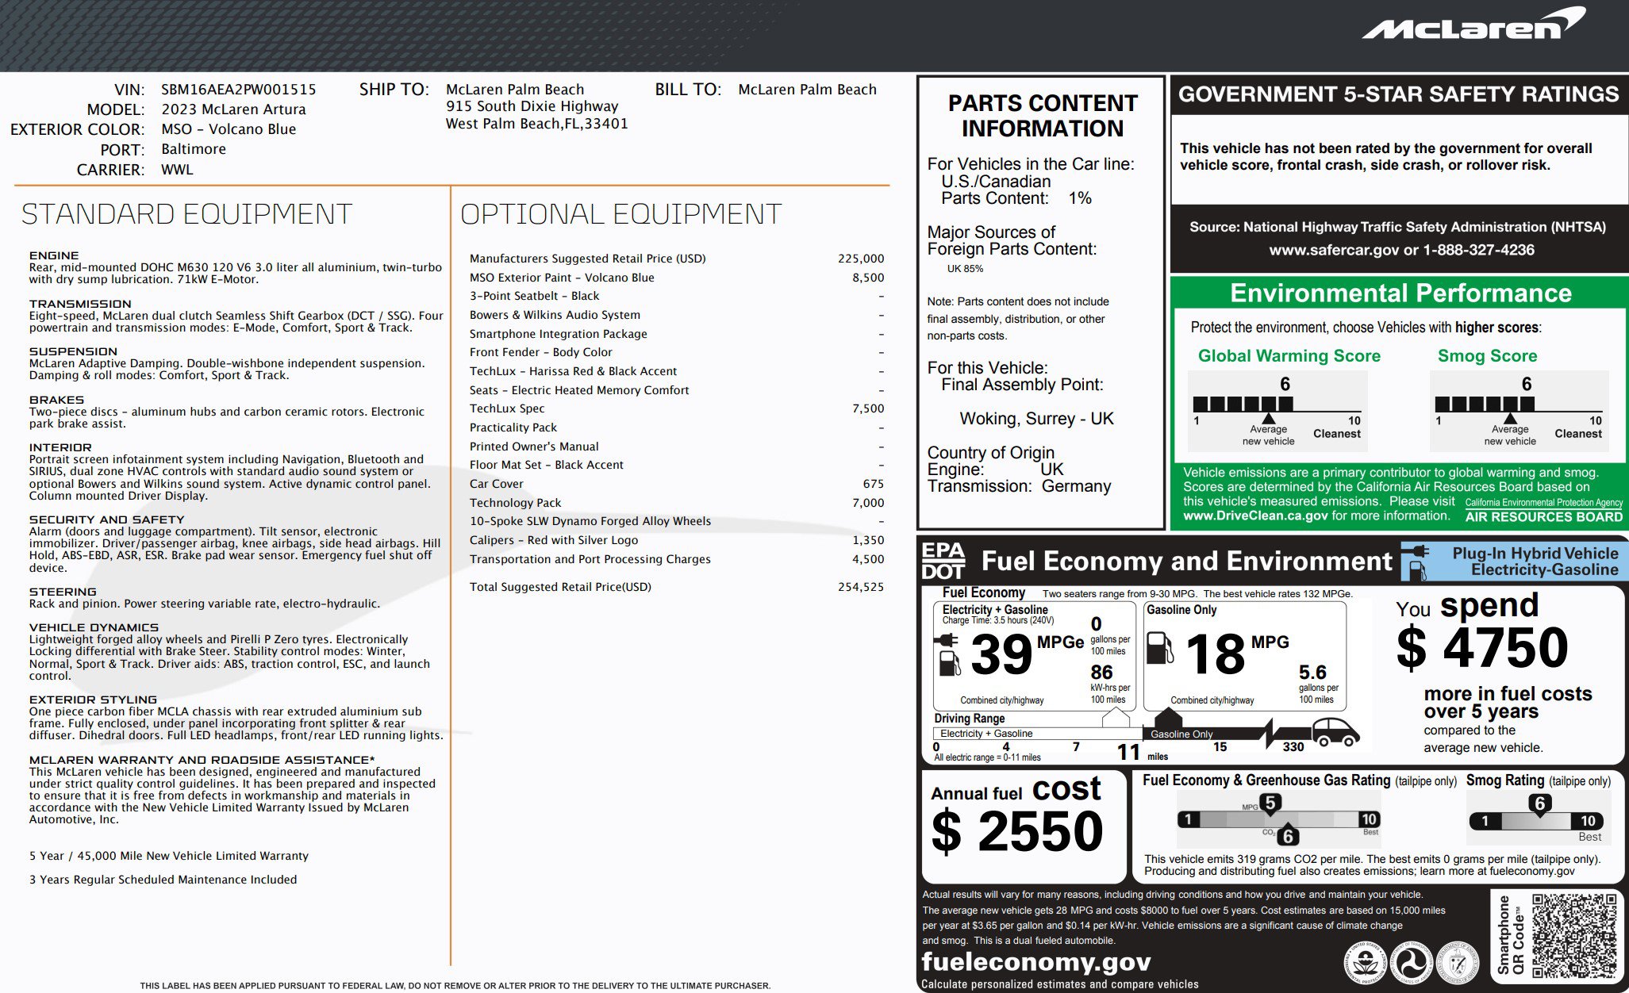Click the SECURITY AND SAFETY heading
This screenshot has width=1629, height=993.
tap(106, 520)
